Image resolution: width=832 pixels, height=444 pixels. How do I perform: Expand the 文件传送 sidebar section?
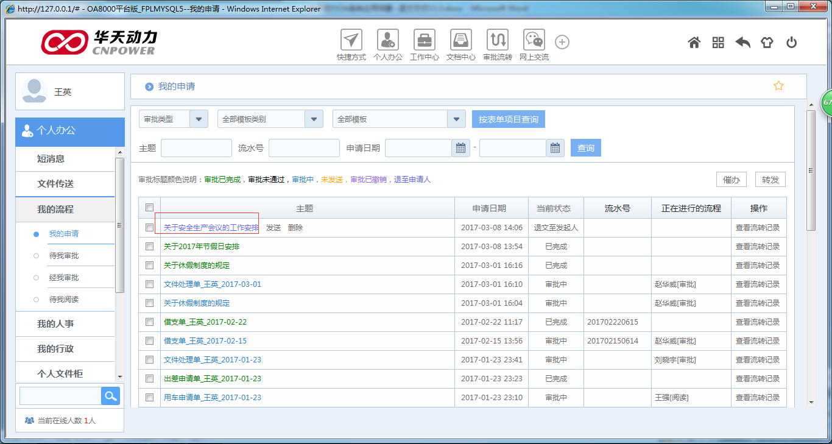65,184
